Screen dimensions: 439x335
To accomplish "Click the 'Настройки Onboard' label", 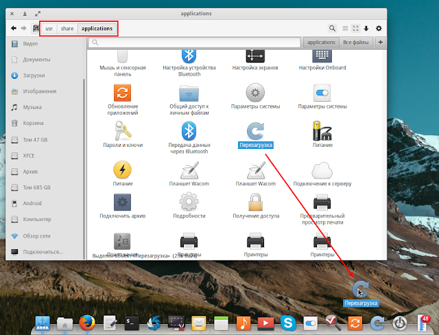I will pyautogui.click(x=322, y=68).
